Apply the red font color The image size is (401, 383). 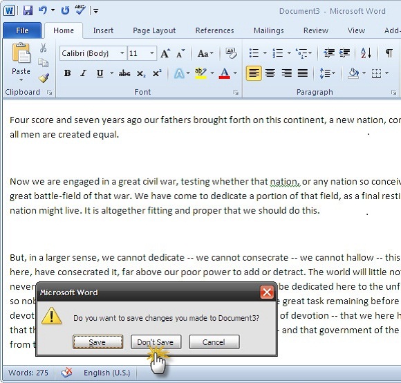click(224, 73)
